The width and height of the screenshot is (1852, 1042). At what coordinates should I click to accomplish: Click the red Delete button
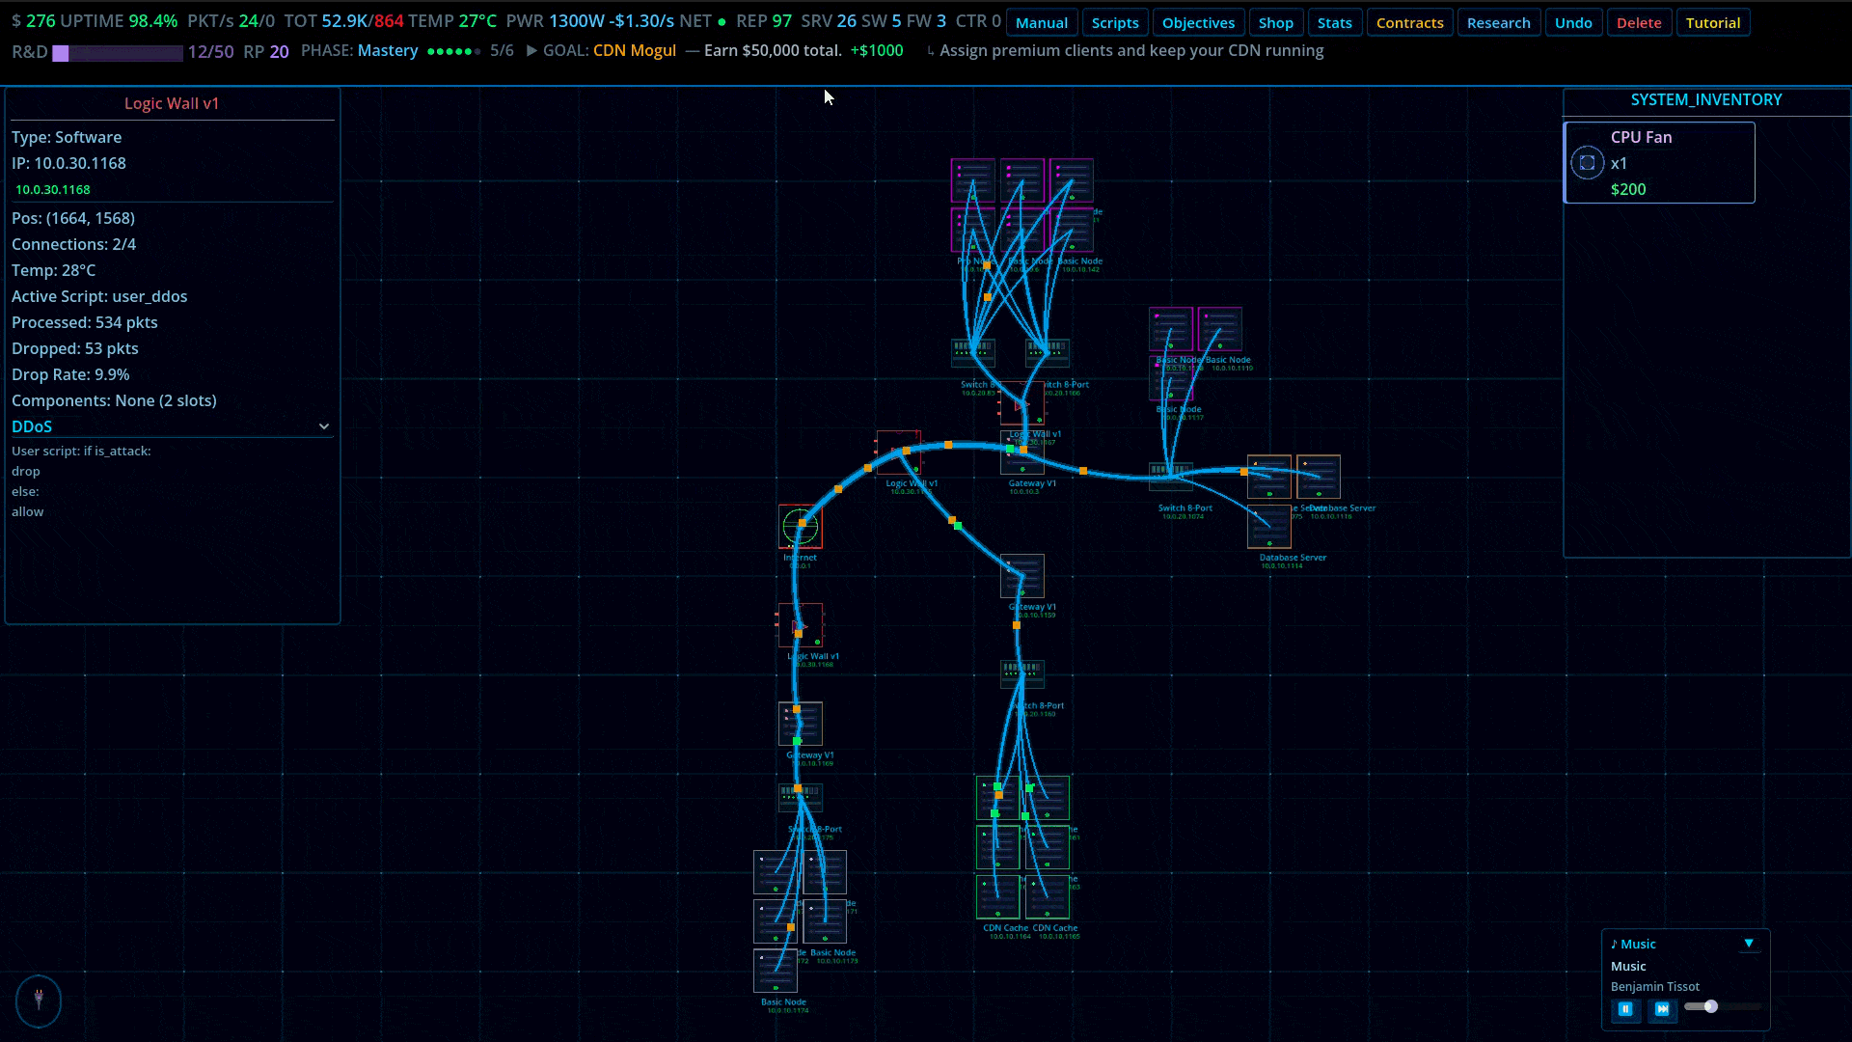click(1638, 23)
